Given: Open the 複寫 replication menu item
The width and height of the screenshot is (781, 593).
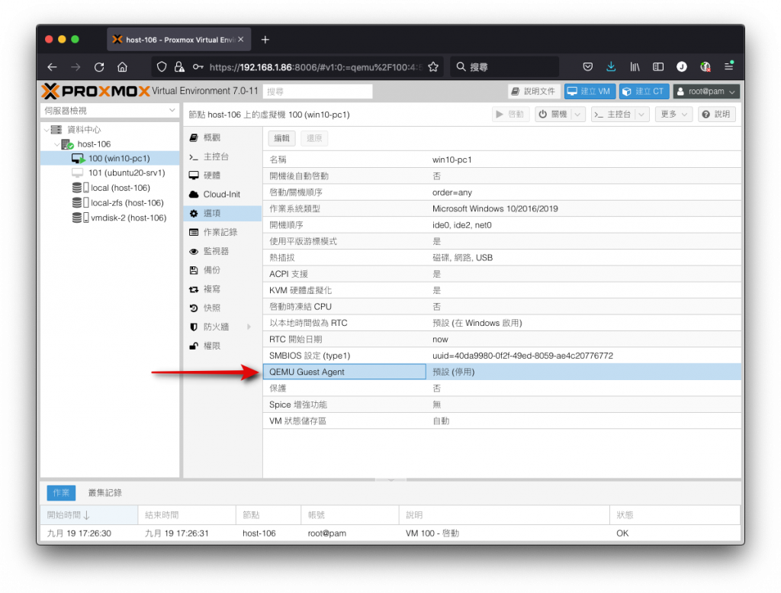Looking at the screenshot, I should pos(223,289).
